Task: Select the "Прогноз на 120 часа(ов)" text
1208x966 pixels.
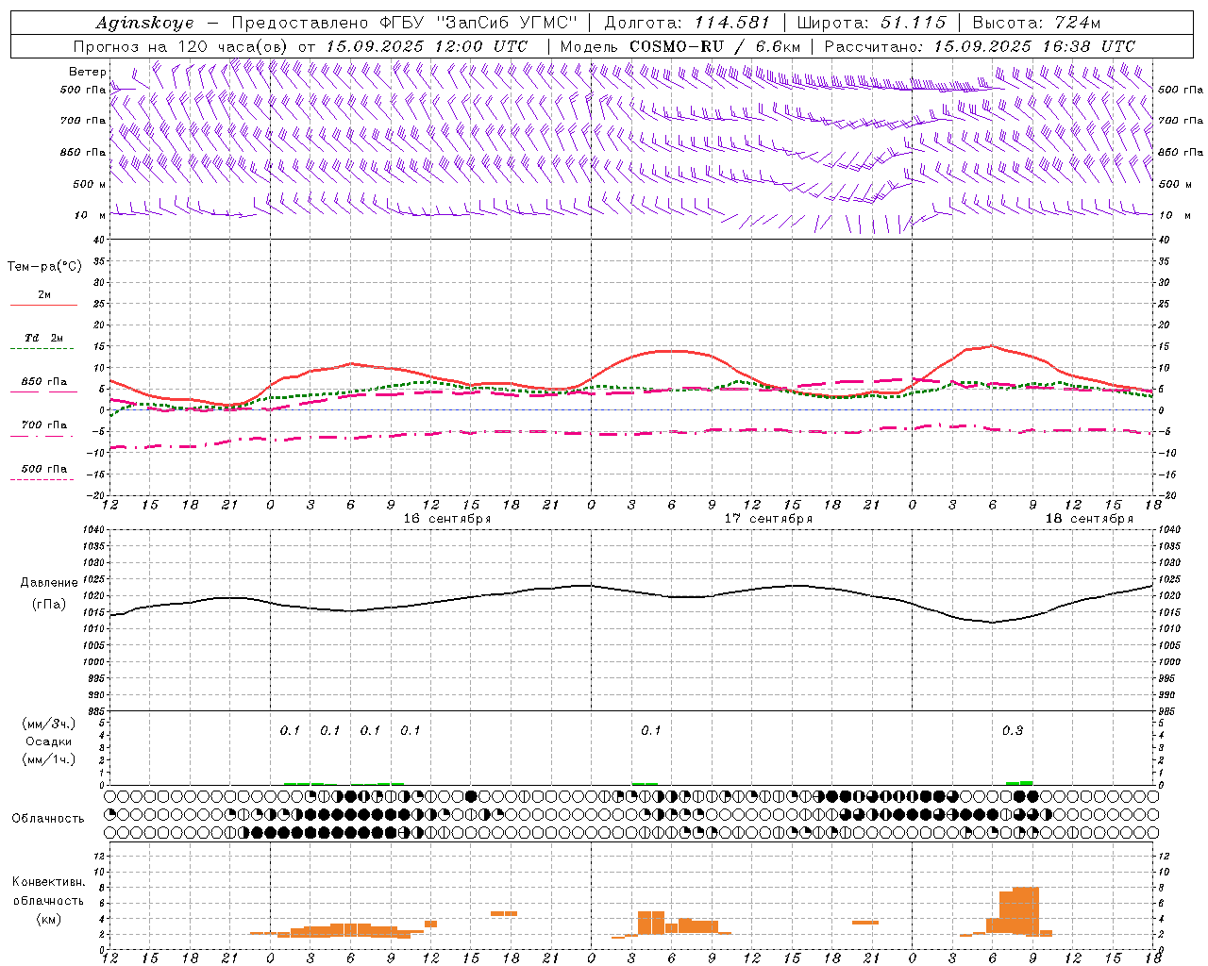Action: click(181, 46)
